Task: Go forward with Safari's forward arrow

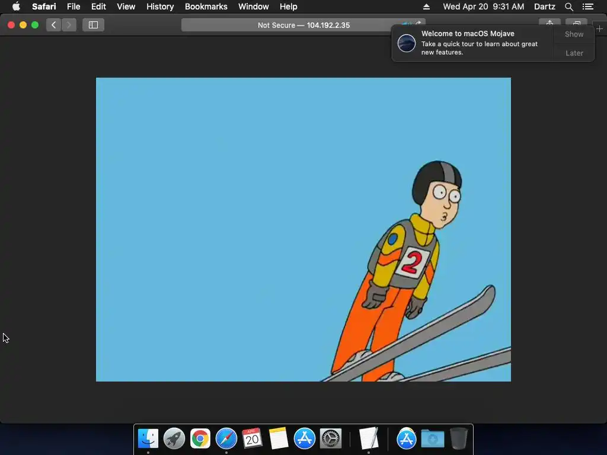Action: point(69,25)
